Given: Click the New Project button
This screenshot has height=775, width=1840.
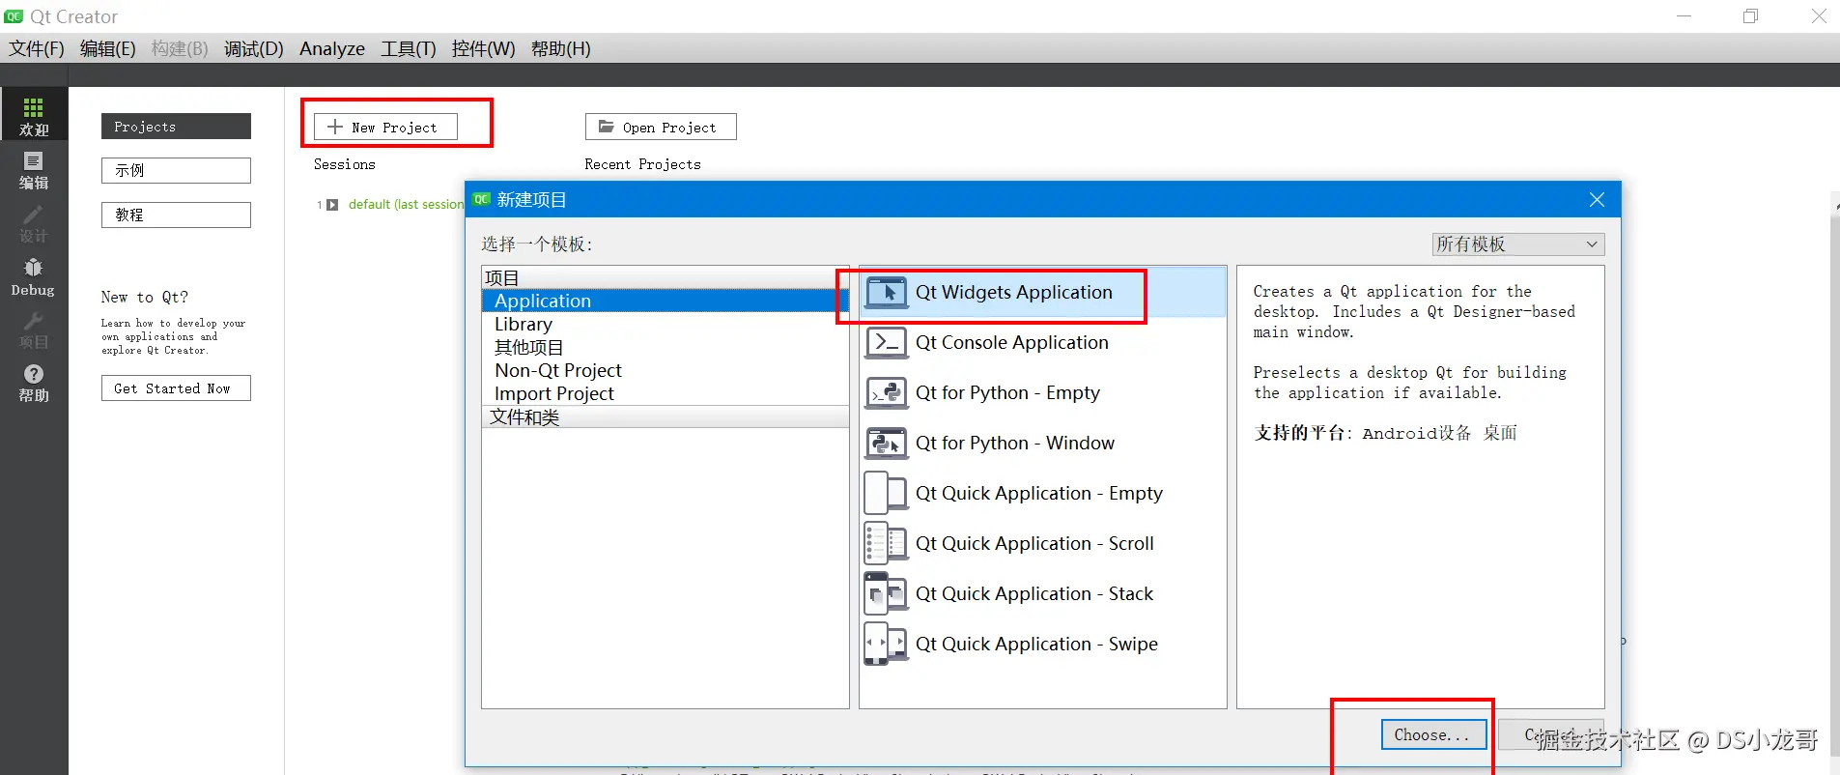Looking at the screenshot, I should pos(385,127).
